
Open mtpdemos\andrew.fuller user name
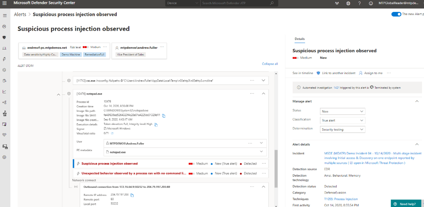[x=139, y=47]
